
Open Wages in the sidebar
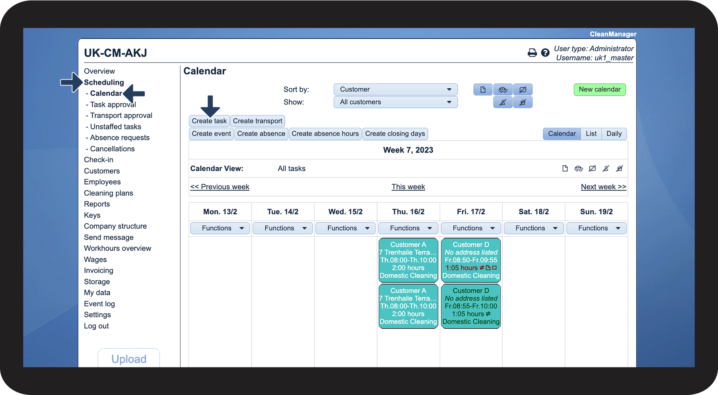pos(95,260)
